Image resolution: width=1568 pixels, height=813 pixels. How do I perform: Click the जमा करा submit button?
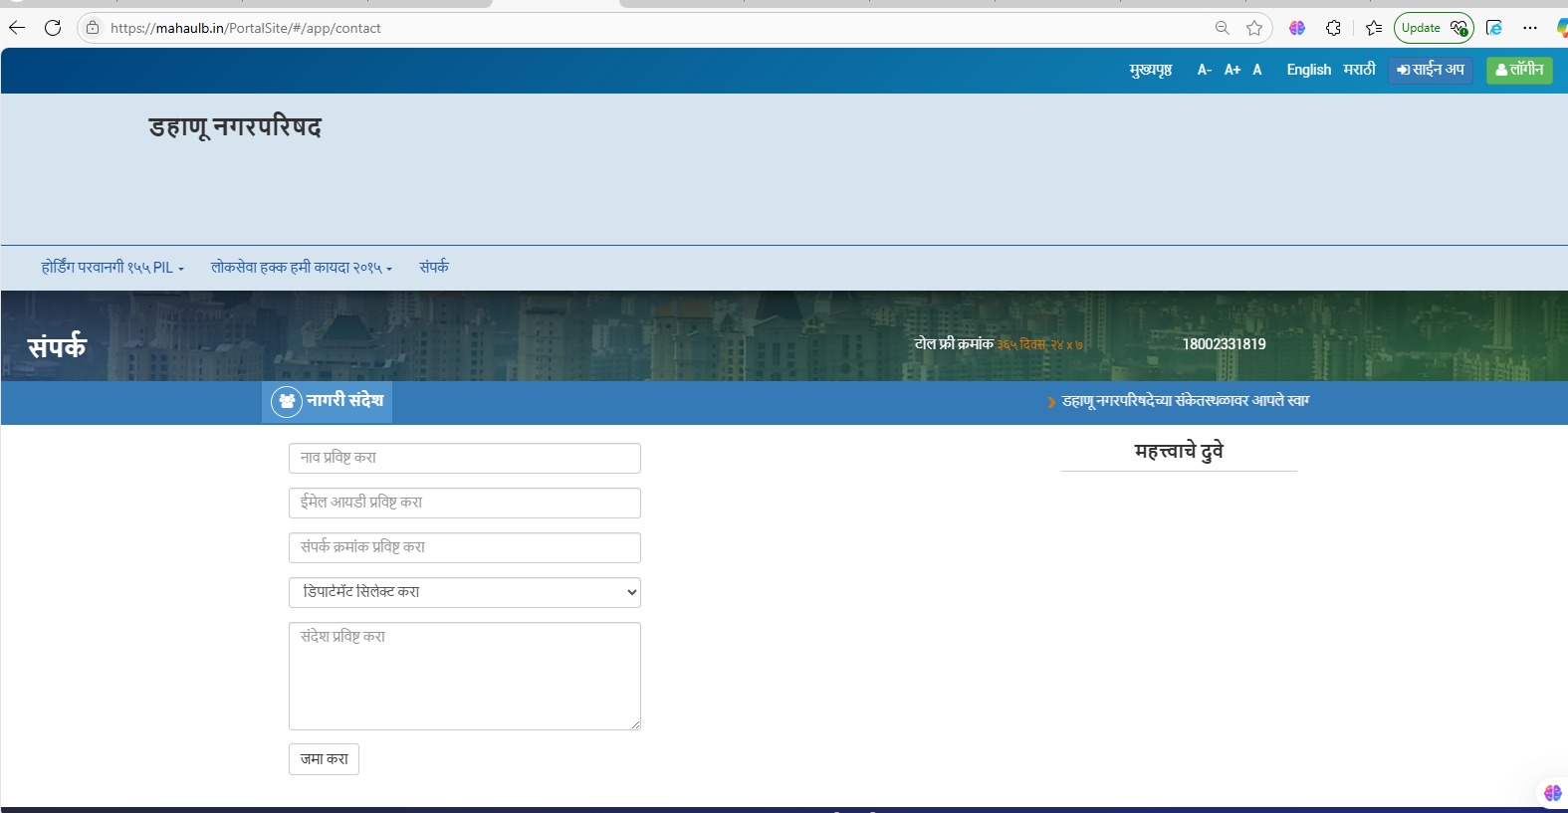324,759
